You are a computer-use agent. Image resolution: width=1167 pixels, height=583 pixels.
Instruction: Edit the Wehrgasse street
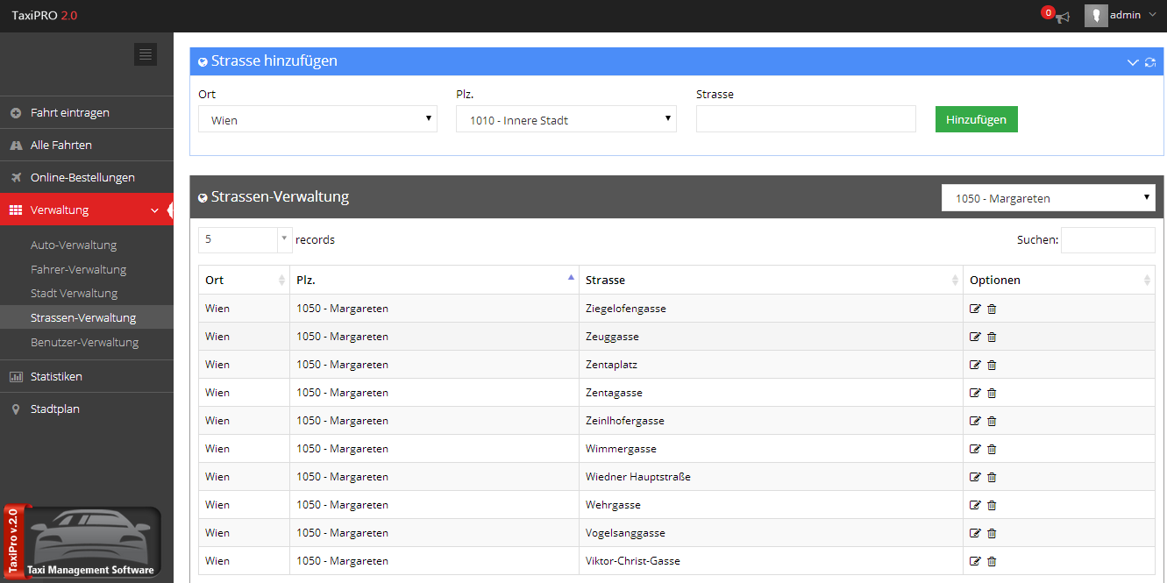975,505
